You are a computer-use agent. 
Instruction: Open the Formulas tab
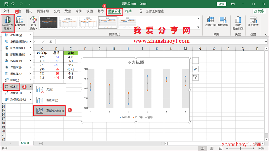point(57,11)
